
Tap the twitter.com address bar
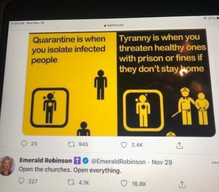coord(114,25)
